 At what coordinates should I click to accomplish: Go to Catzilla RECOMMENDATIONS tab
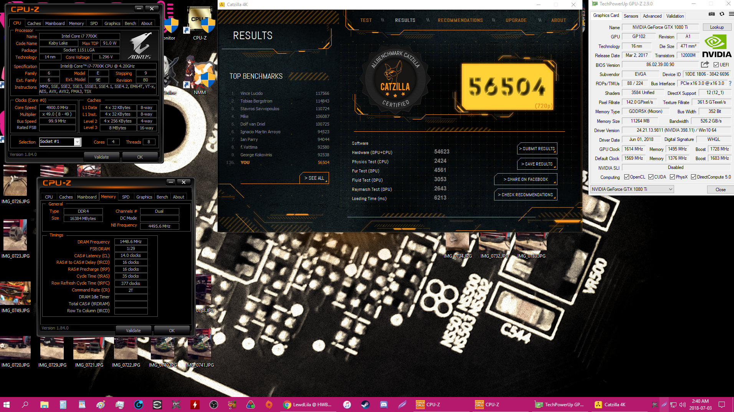pos(460,20)
